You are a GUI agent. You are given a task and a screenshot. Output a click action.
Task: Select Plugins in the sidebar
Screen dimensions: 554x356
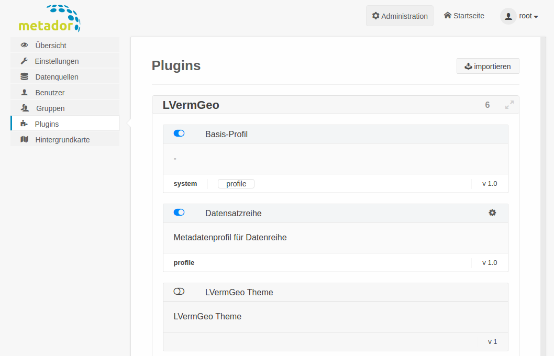(65, 124)
